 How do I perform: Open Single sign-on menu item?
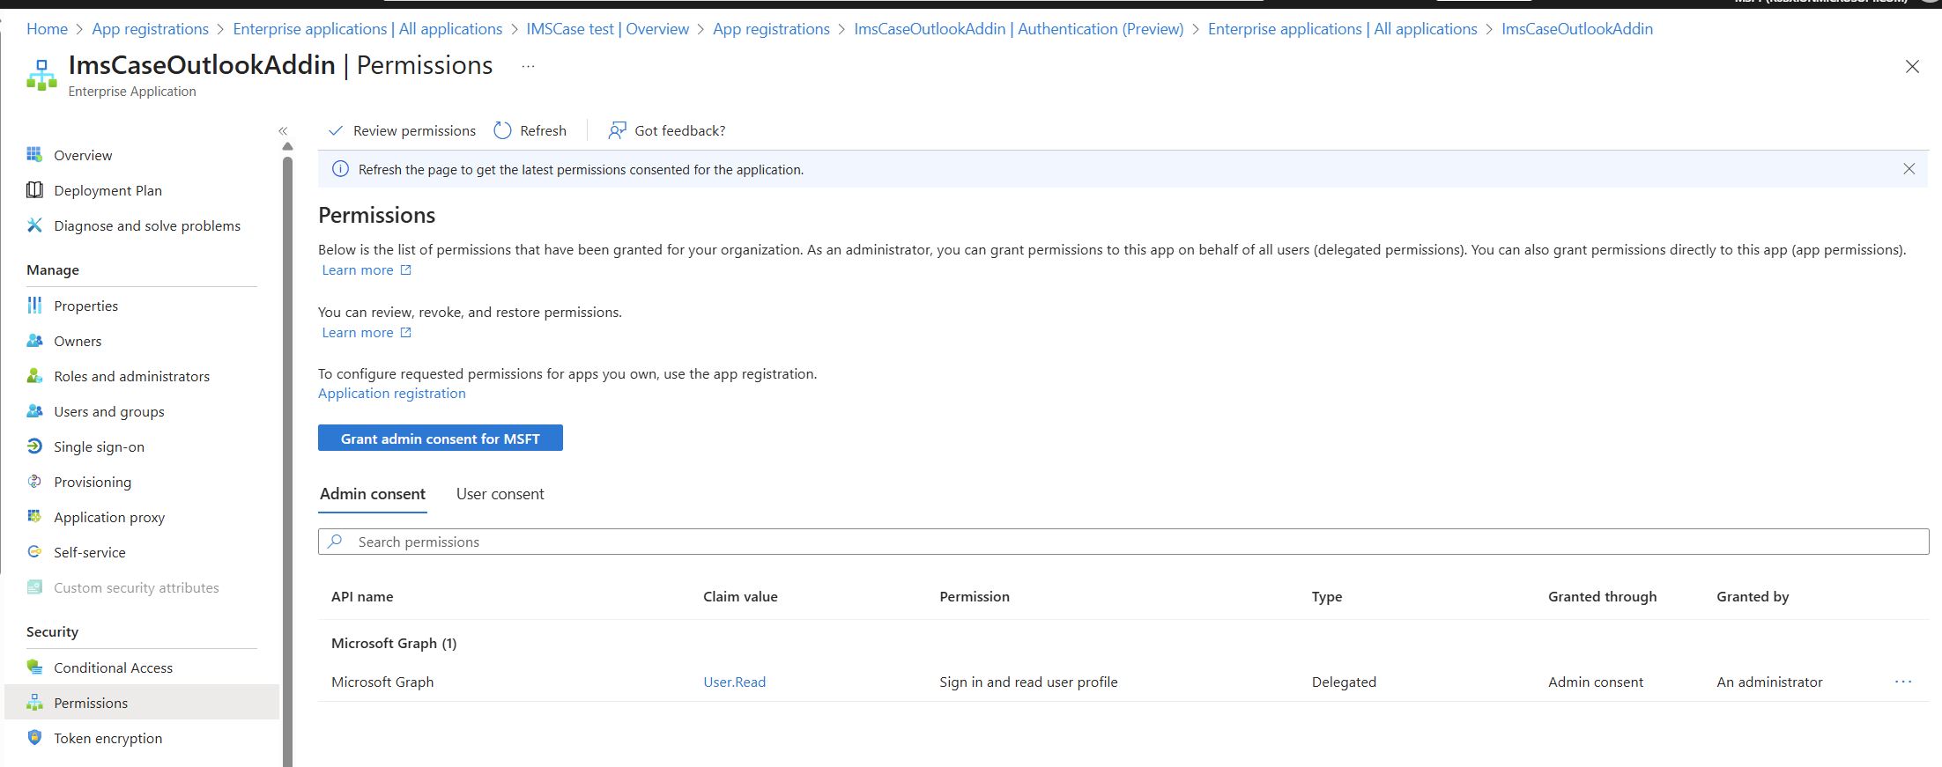99,446
